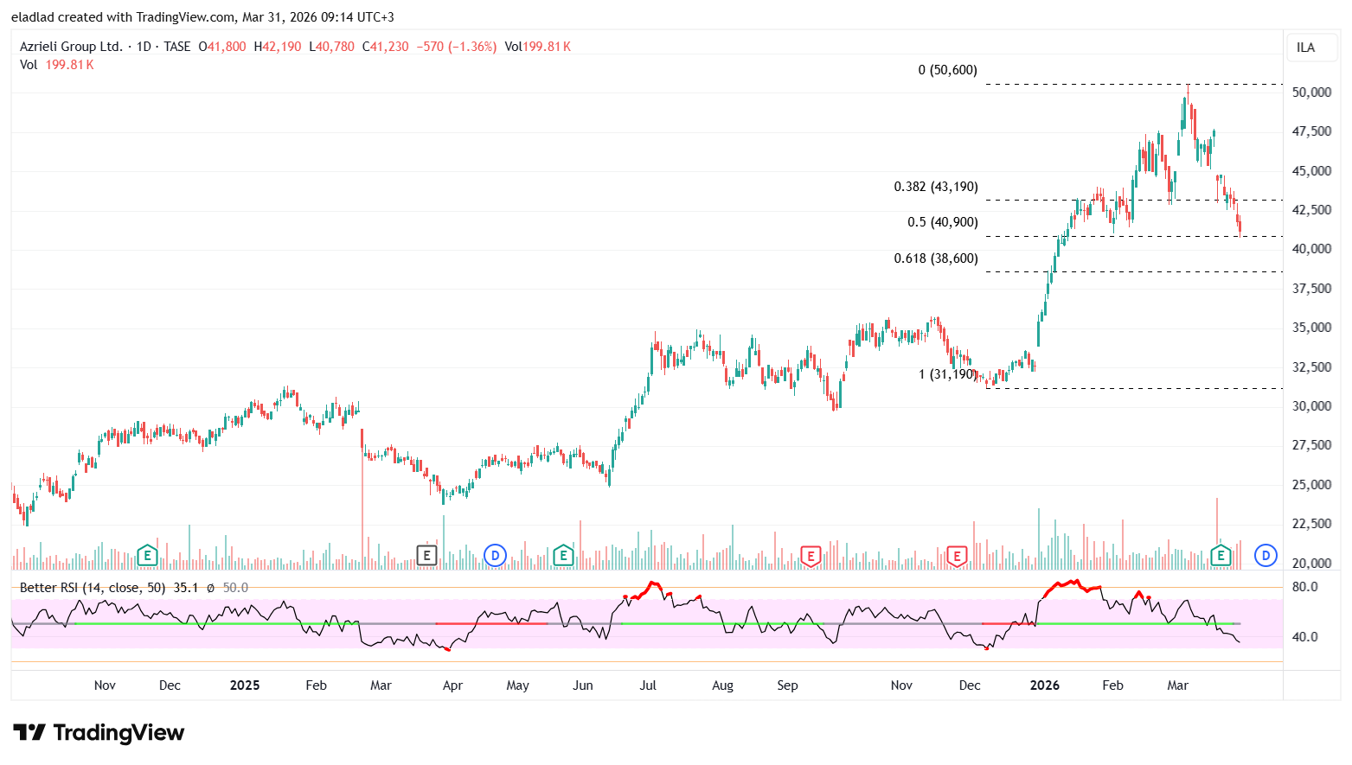Click the 40.0 level on RSI scale
This screenshot has height=765, width=1352.
pos(1304,637)
